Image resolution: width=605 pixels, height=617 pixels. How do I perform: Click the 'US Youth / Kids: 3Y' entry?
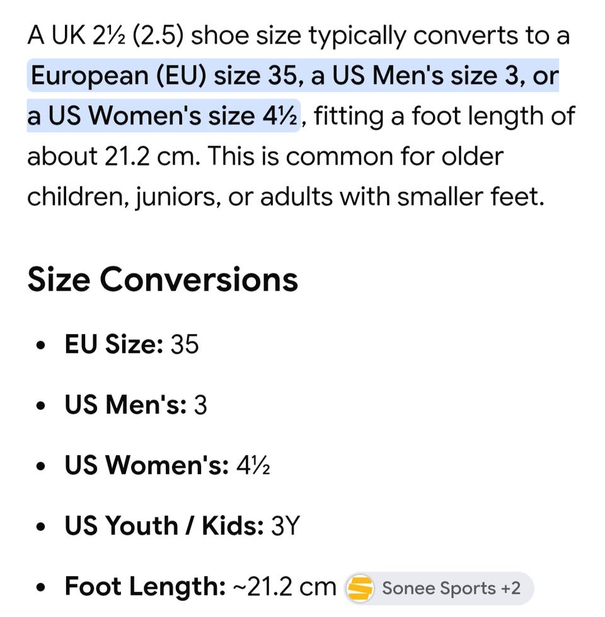tap(182, 526)
